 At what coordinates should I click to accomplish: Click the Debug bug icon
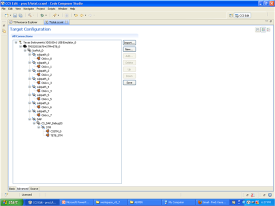pyautogui.click(x=42, y=15)
